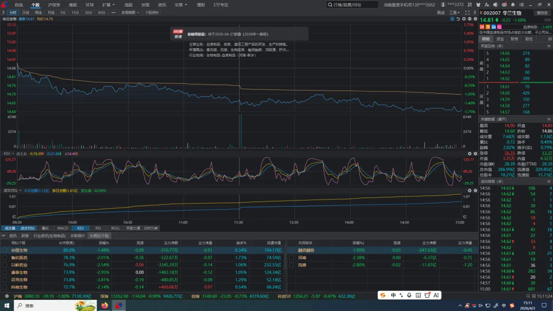Open the 多周期图 period dropdown
Screen dimensions: 553x311
[130, 12]
